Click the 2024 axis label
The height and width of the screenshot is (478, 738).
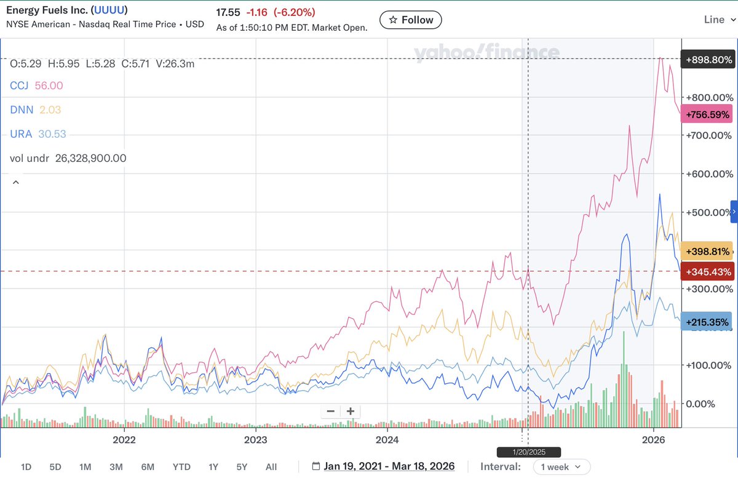click(x=387, y=439)
